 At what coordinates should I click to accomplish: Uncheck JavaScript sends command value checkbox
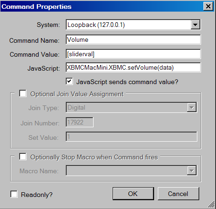pos(69,81)
